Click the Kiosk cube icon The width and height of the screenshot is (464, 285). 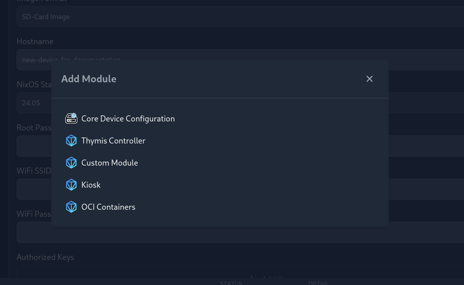[x=71, y=185]
